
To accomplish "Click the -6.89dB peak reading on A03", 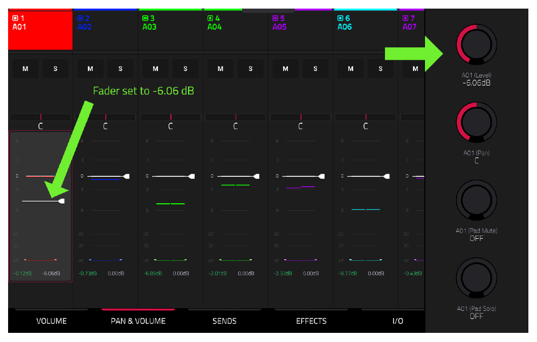I will (x=153, y=273).
